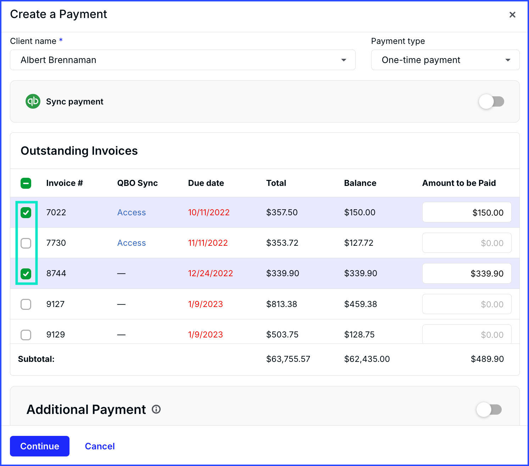Uncheck invoice 8744 checkbox
Viewport: 529px width, 466px height.
26,273
